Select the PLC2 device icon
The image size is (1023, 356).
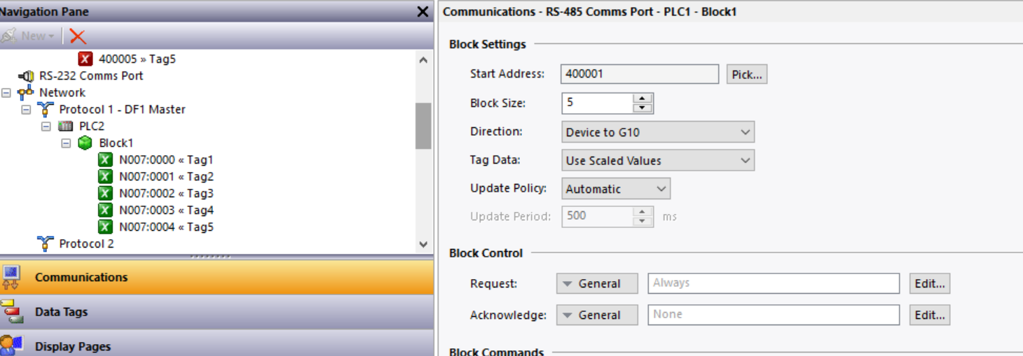[x=66, y=126]
